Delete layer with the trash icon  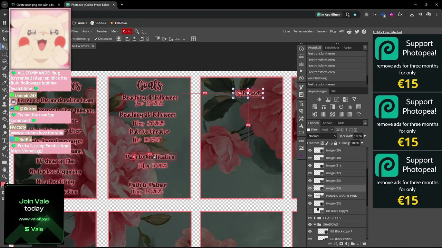tap(364, 244)
